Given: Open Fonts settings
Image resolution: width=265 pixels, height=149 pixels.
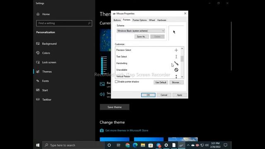Looking at the screenshot, I should click(x=42, y=81).
